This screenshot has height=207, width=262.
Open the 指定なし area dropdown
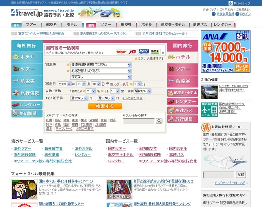pos(101,77)
